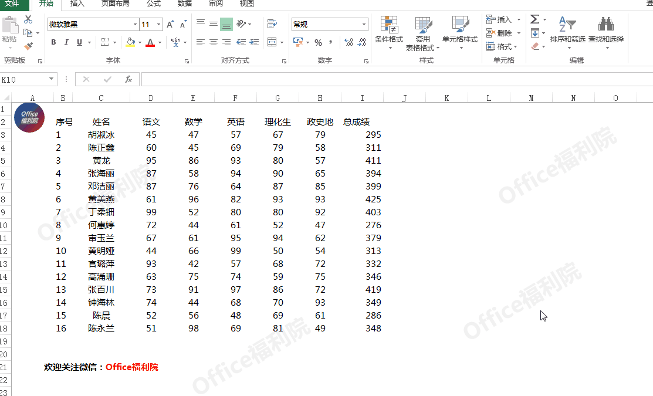Open the 排序和筛选 sort and filter menu
The height and width of the screenshot is (396, 653).
click(567, 33)
